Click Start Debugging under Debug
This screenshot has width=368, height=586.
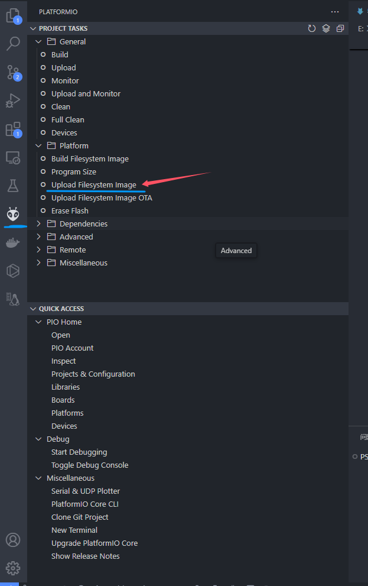tap(79, 452)
